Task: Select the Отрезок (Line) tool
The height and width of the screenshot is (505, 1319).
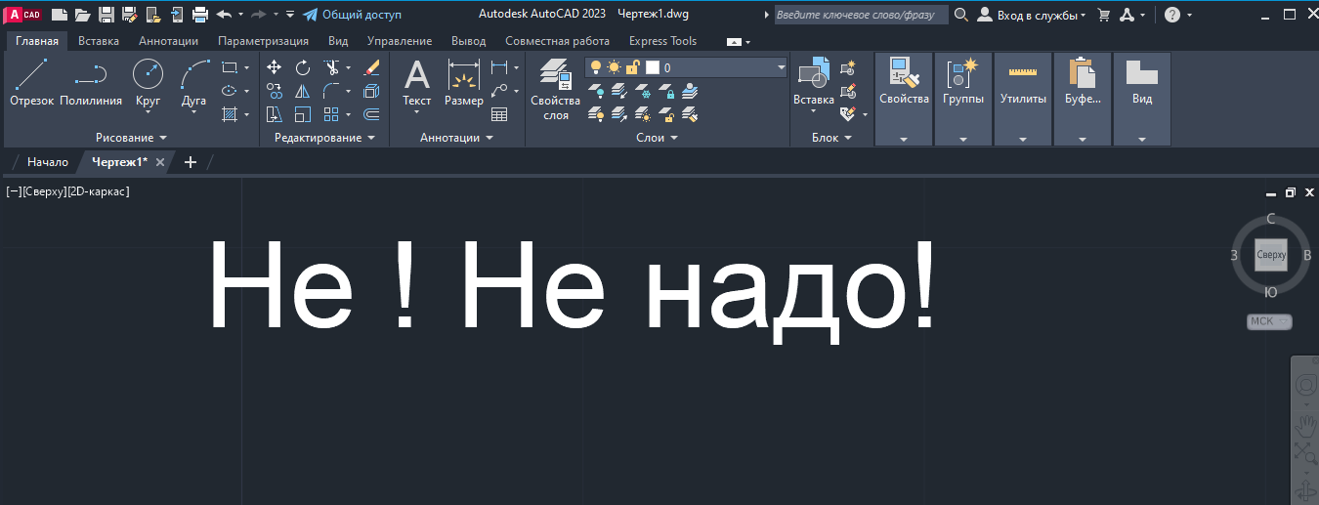Action: pos(31,81)
